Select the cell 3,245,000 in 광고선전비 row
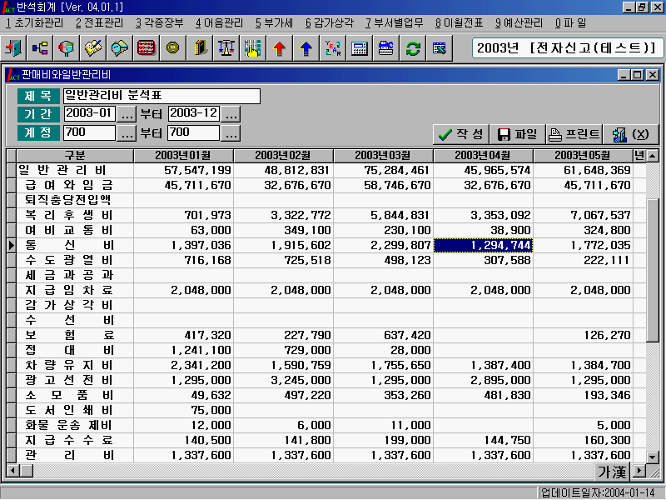The width and height of the screenshot is (666, 500). pos(283,381)
